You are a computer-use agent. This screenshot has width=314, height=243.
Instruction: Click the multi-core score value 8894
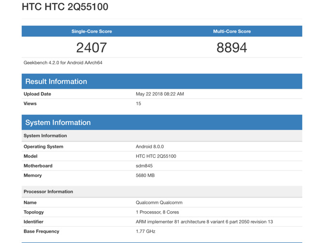[x=232, y=48]
